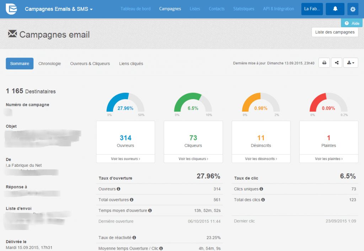This screenshot has height=251, width=364.
Task: Click info icon beside Clics uniques
Action: [x=261, y=189]
